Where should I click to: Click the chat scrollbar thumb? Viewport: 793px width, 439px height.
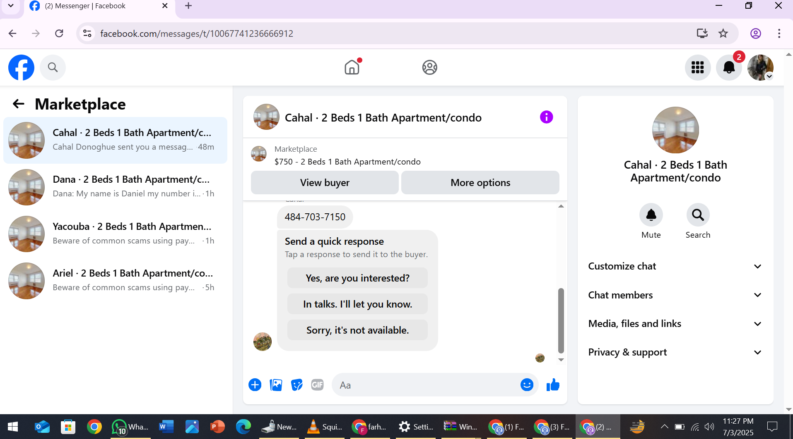click(x=561, y=320)
